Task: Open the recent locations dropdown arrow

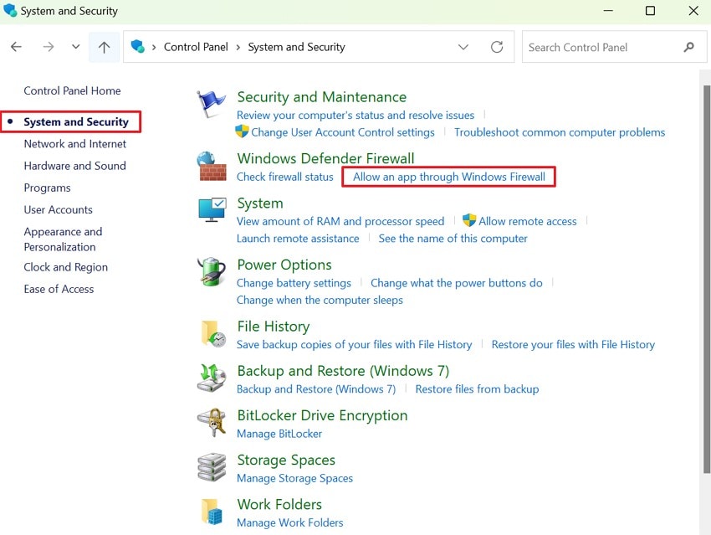Action: click(76, 46)
